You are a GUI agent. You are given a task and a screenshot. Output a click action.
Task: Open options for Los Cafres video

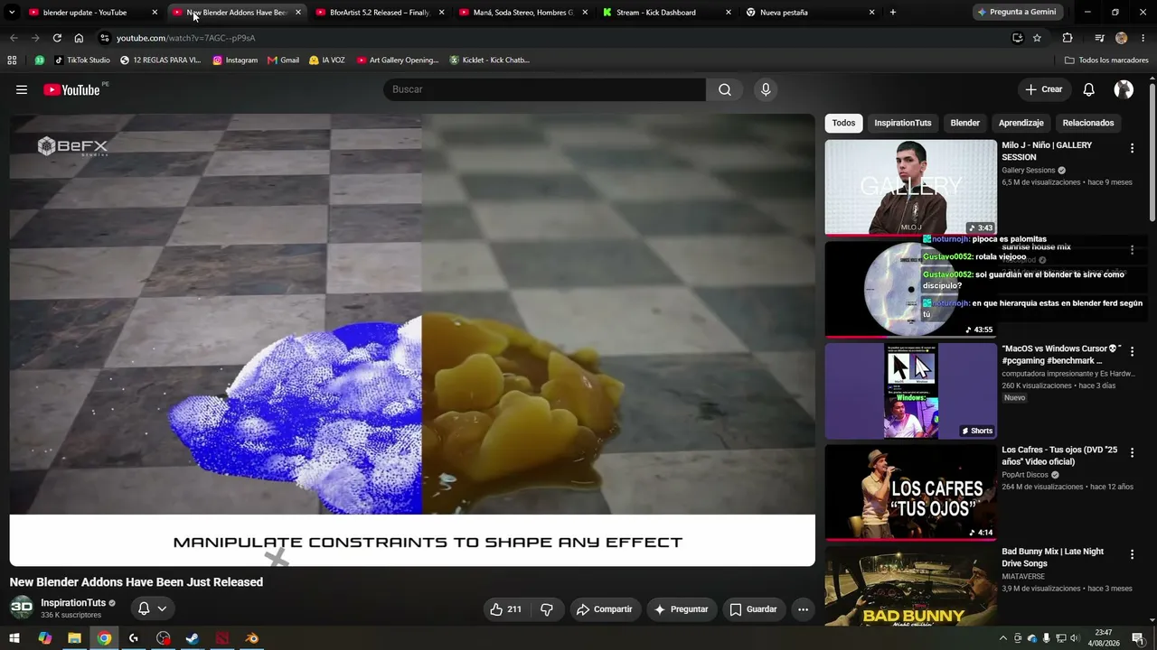(x=1132, y=452)
